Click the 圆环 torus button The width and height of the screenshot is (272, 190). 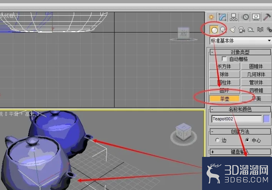pos(224,91)
